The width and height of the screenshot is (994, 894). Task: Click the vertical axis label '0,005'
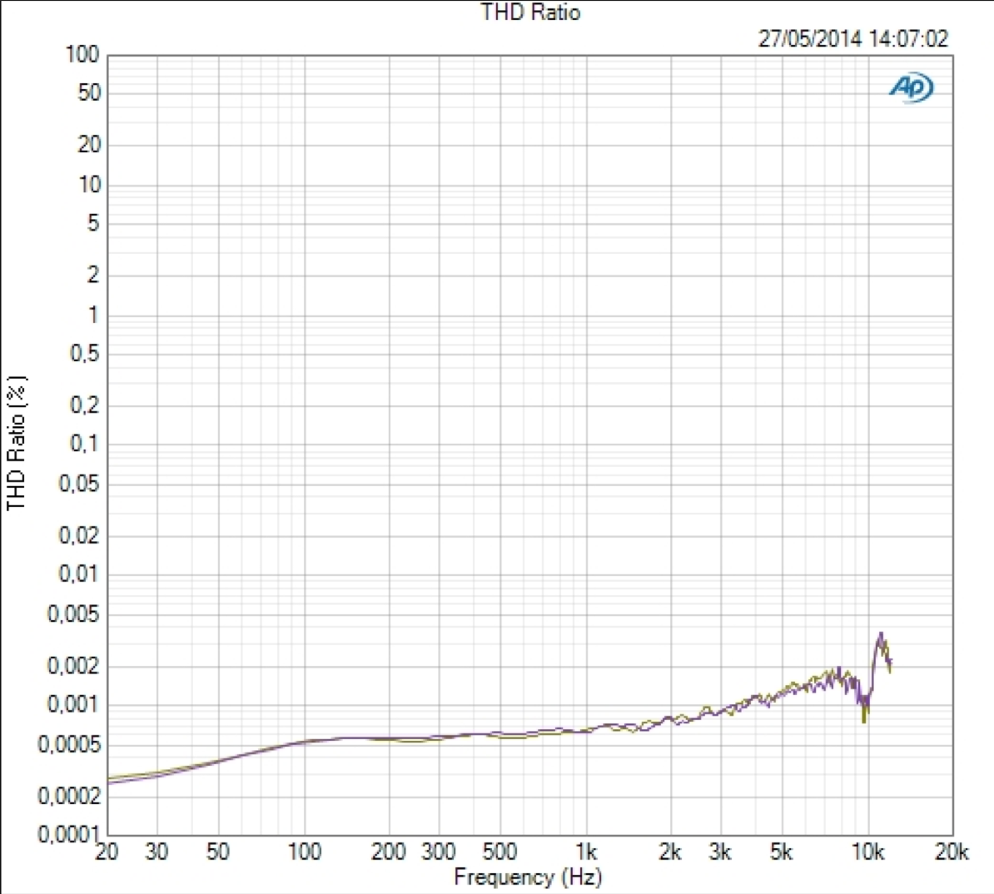click(x=73, y=613)
